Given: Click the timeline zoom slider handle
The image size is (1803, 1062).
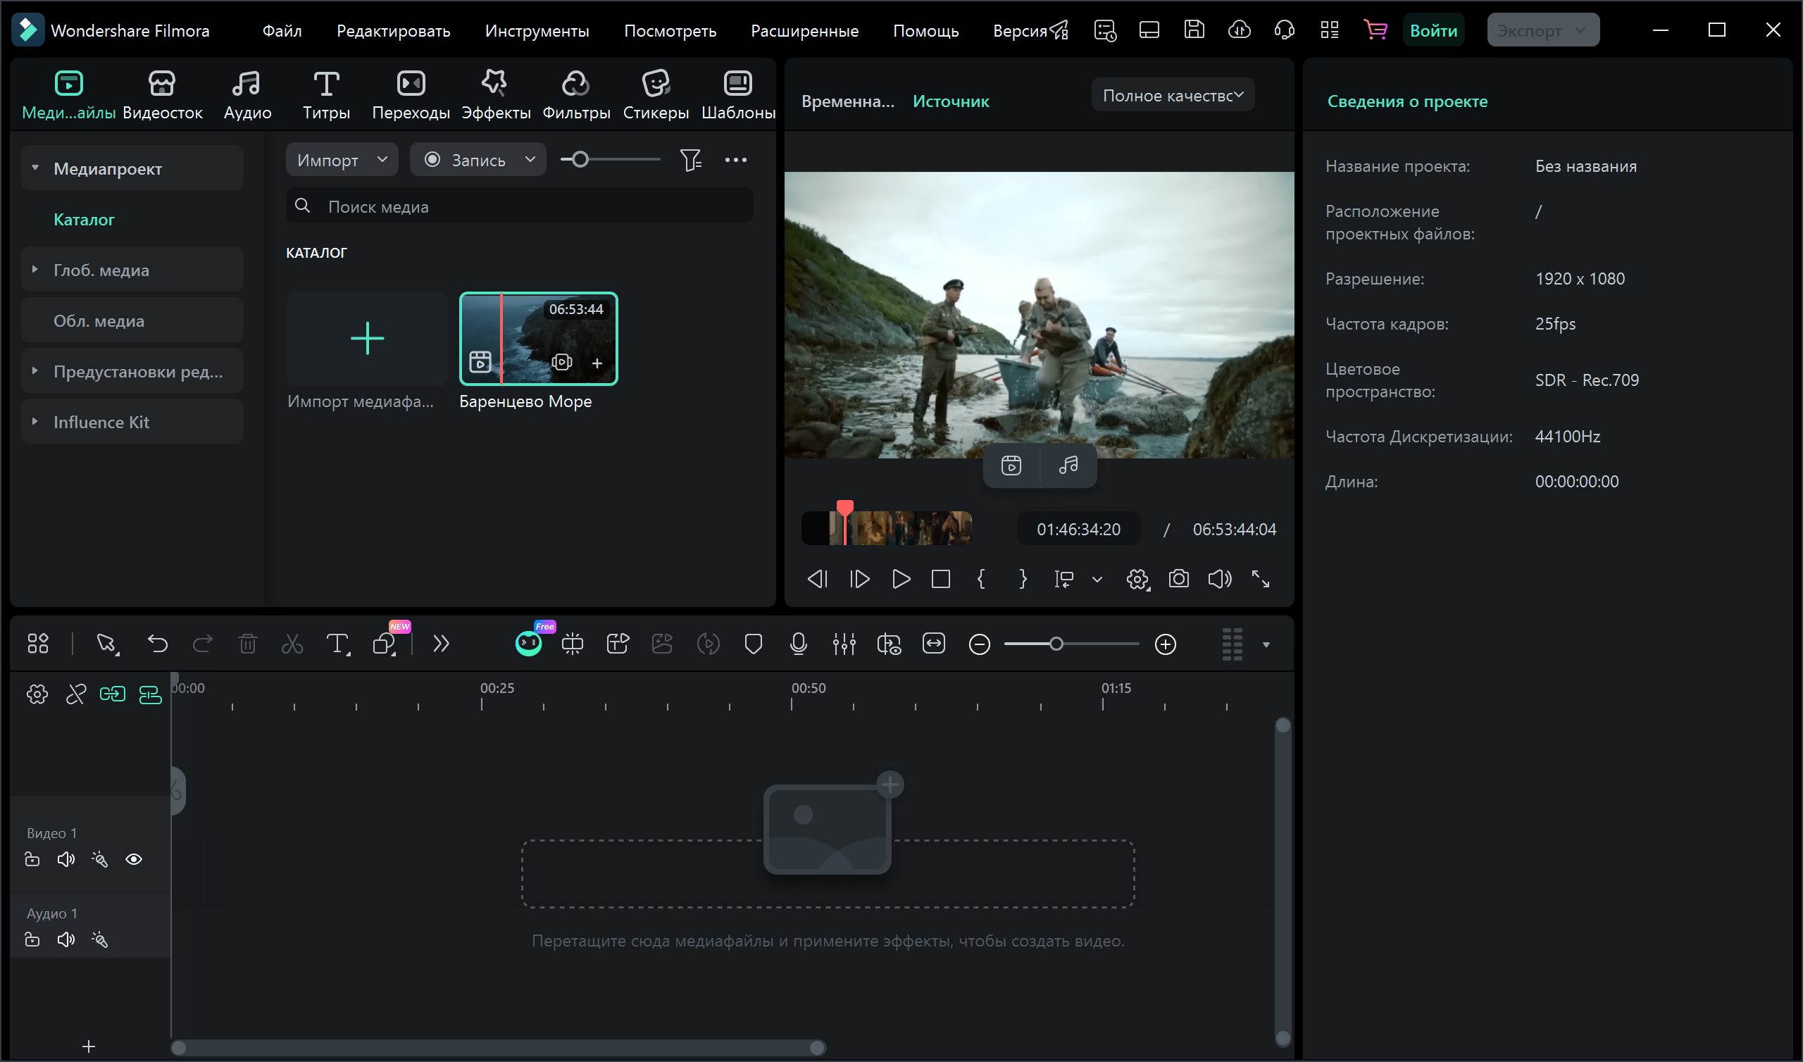Looking at the screenshot, I should click(1055, 644).
